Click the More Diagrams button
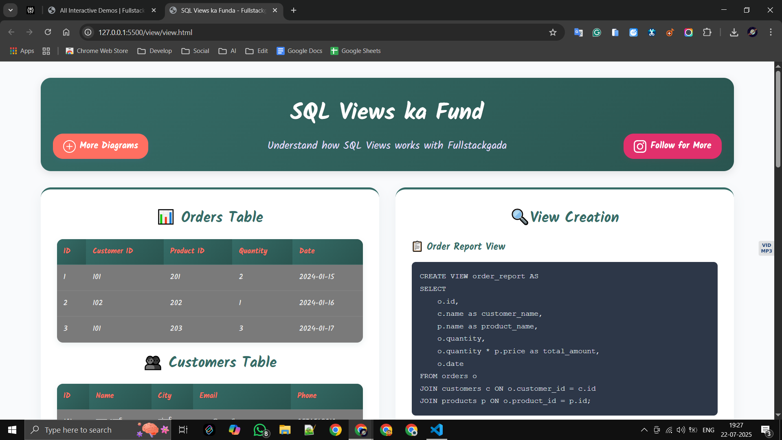 click(101, 146)
